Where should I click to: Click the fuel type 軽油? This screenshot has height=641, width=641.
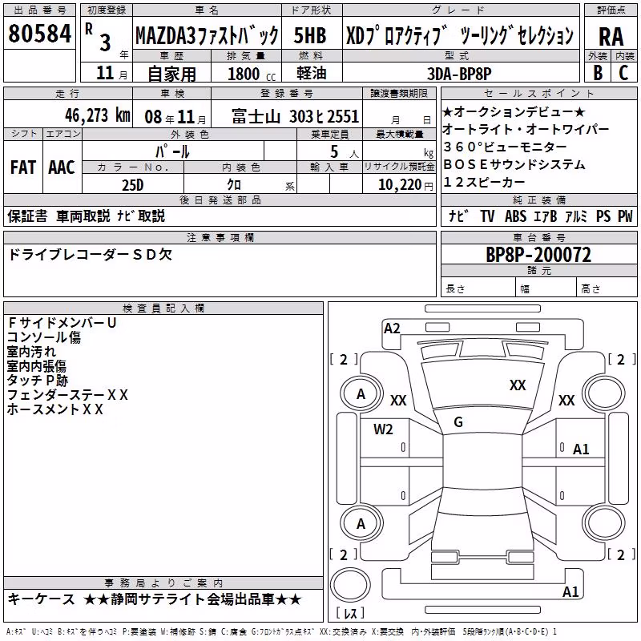[x=312, y=73]
